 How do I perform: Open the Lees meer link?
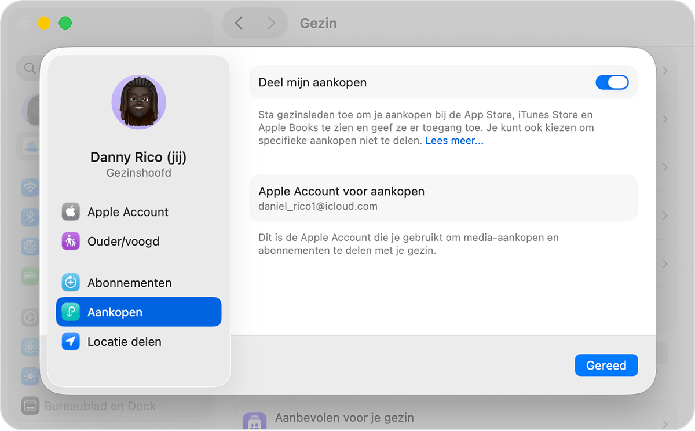pyautogui.click(x=454, y=140)
